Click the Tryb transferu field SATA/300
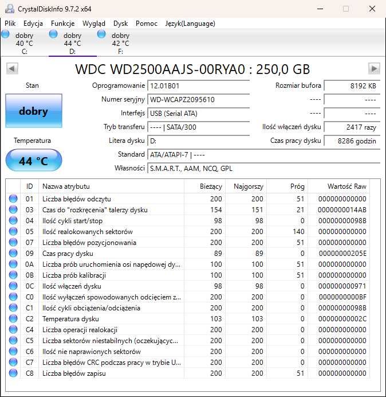Screen dimensions: 386x397 [x=199, y=127]
